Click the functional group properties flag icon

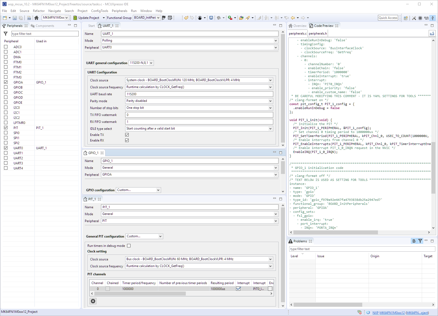(164, 18)
